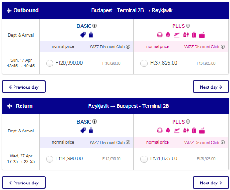This screenshot has height=190, width=230.
Task: Click the Outbound BASIC info icon
Action: [94, 26]
